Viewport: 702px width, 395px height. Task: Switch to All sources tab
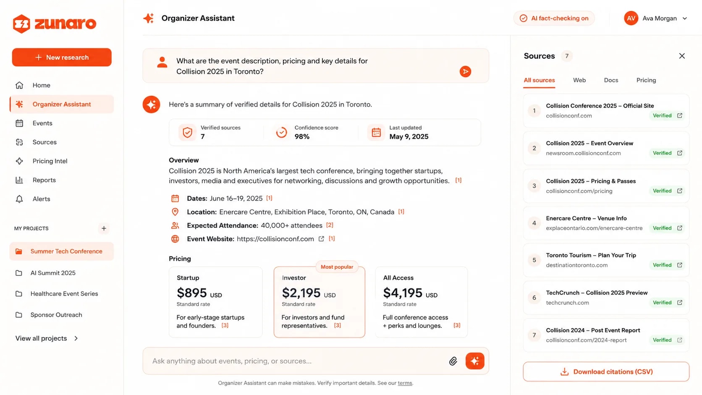pyautogui.click(x=539, y=80)
